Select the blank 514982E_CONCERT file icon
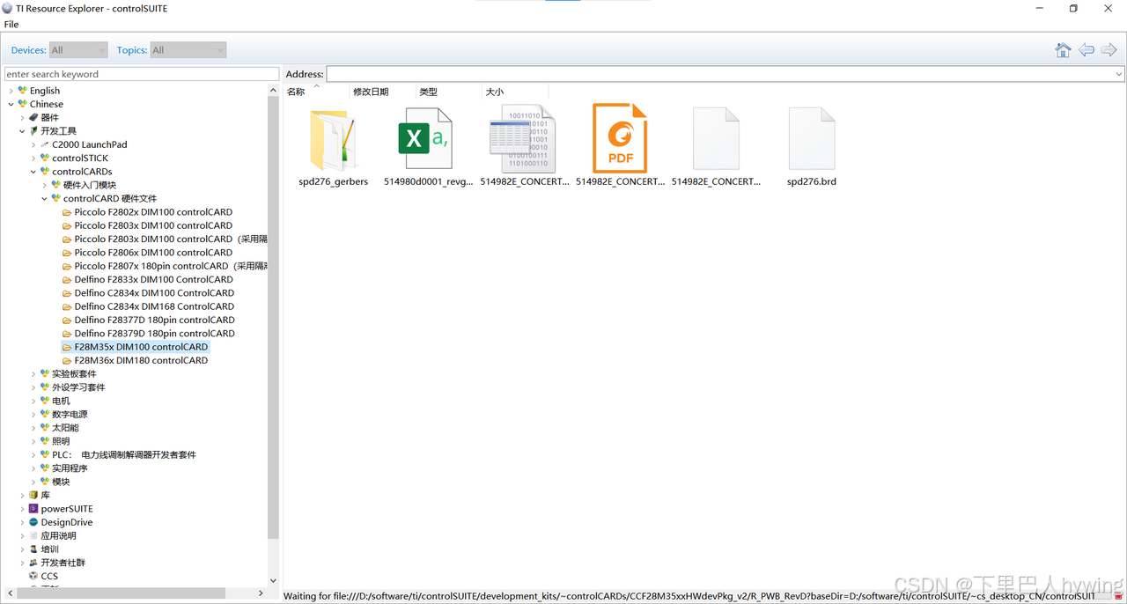 716,139
